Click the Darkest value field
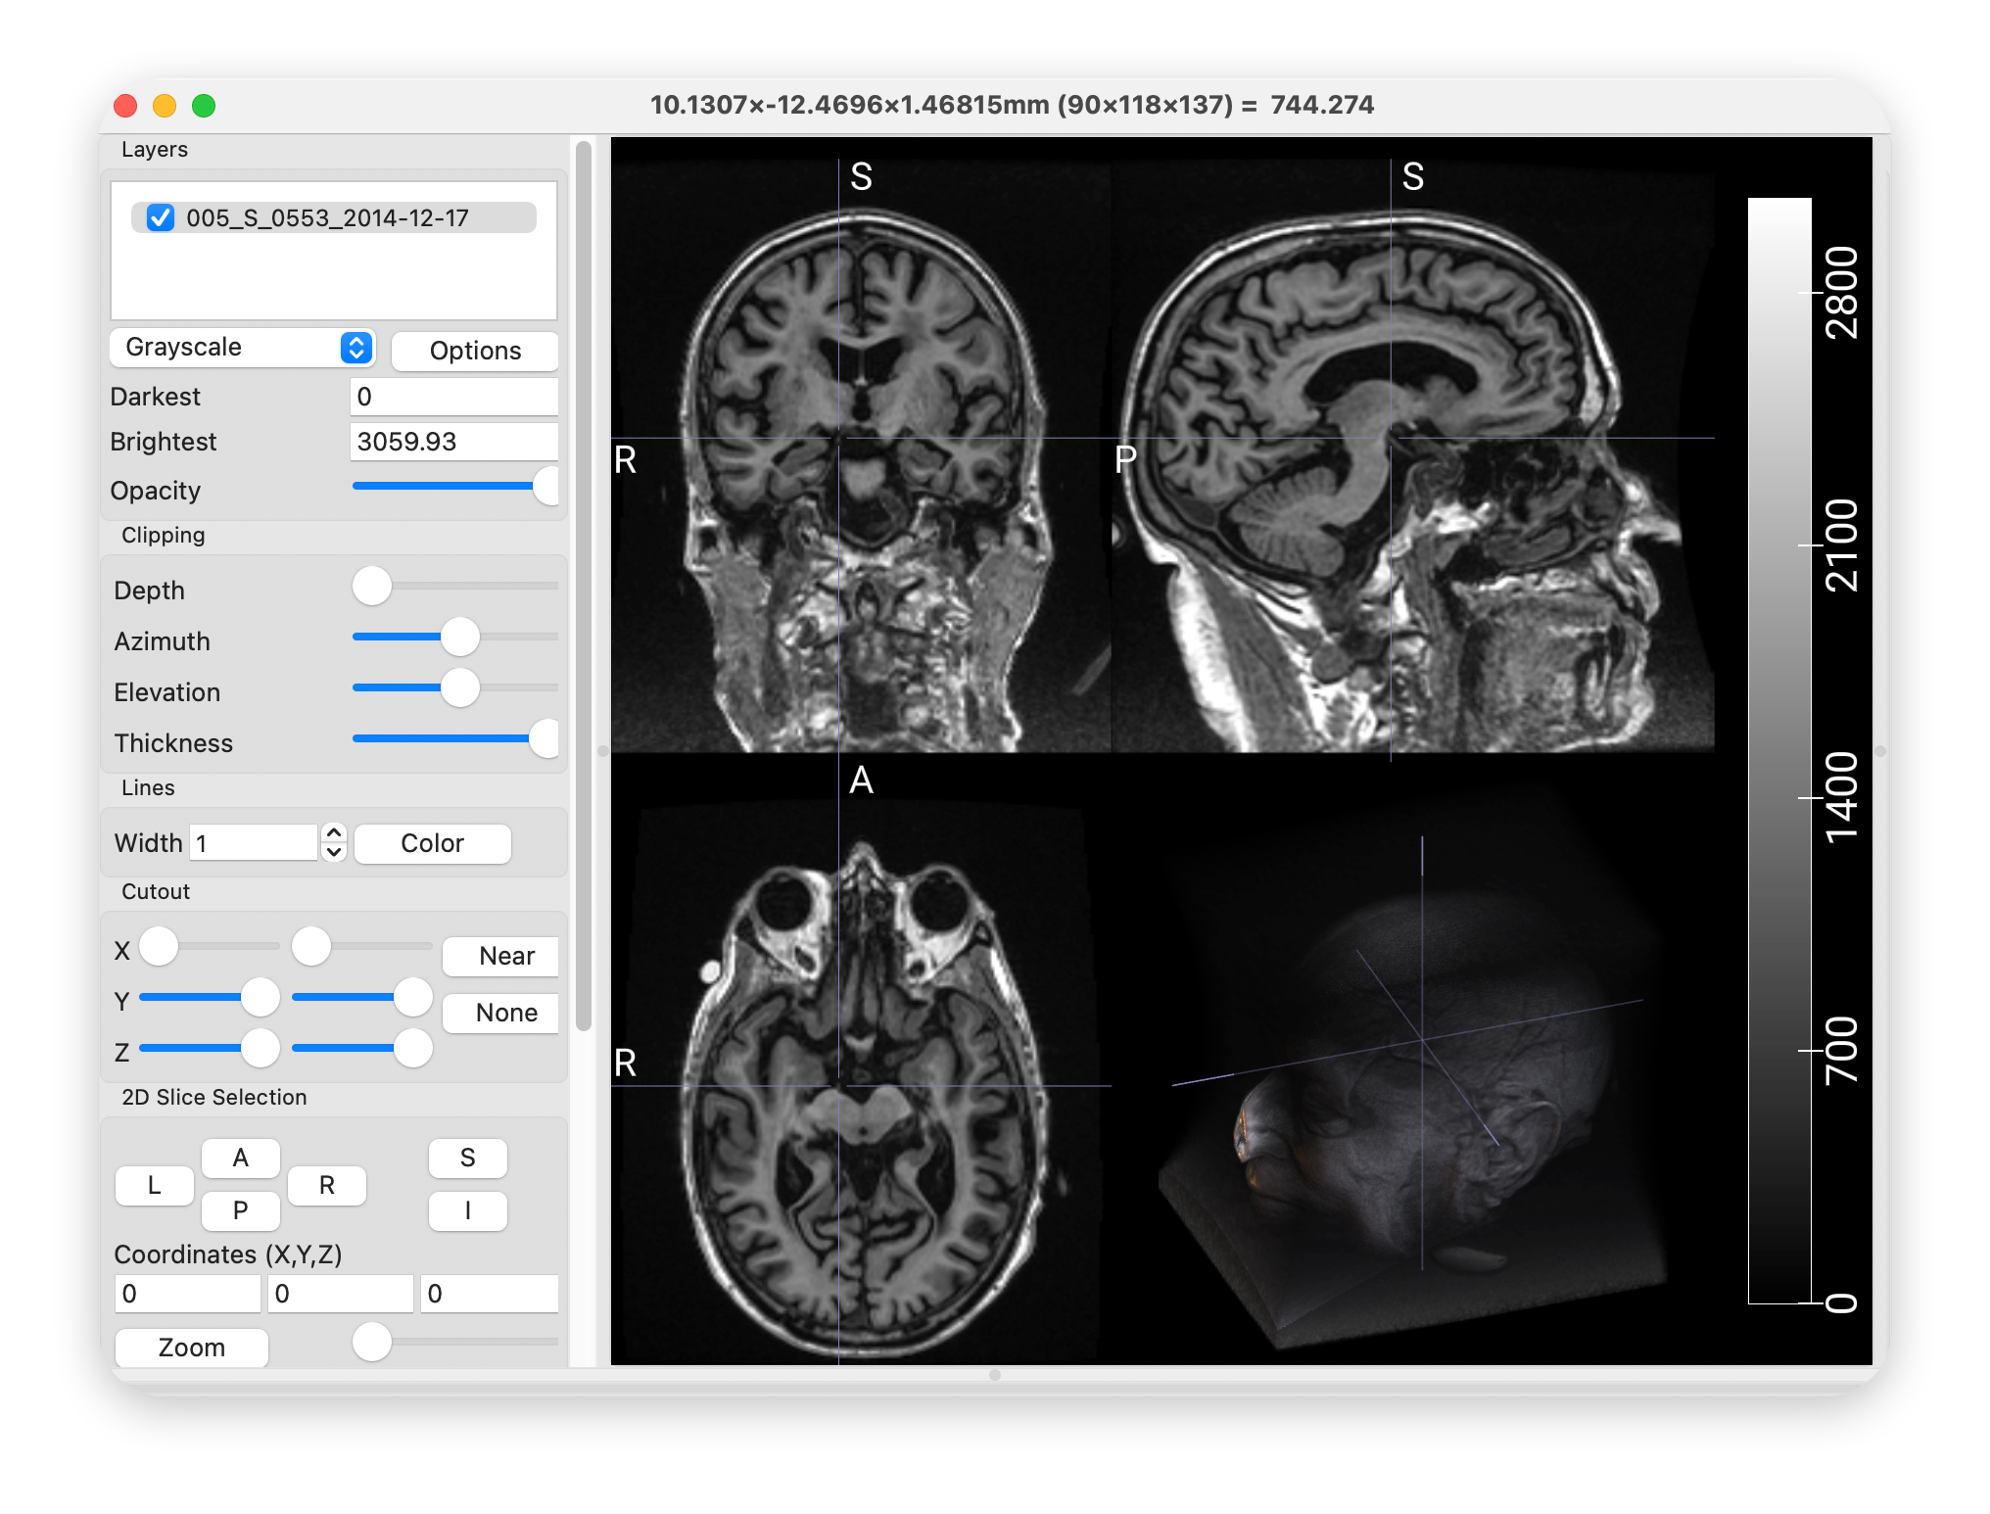Image resolution: width=1990 pixels, height=1514 pixels. coord(453,397)
